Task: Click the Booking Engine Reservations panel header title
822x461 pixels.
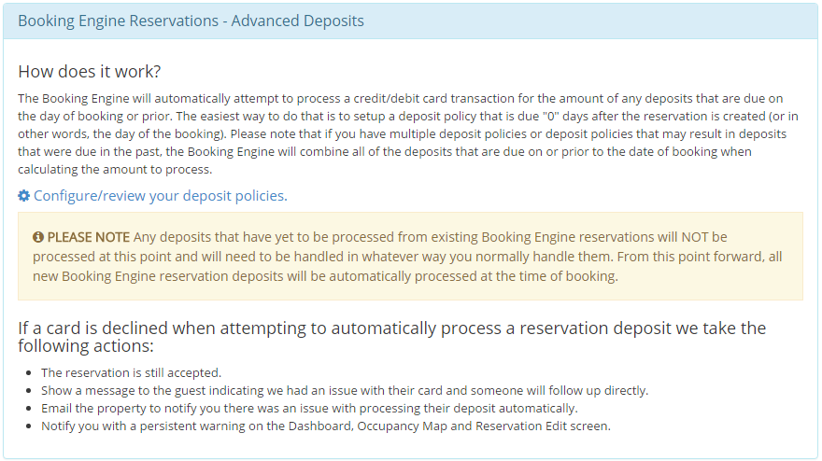Action: pos(191,21)
